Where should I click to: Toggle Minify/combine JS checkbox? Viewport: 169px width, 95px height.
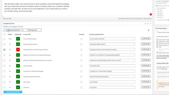[x=157, y=45]
